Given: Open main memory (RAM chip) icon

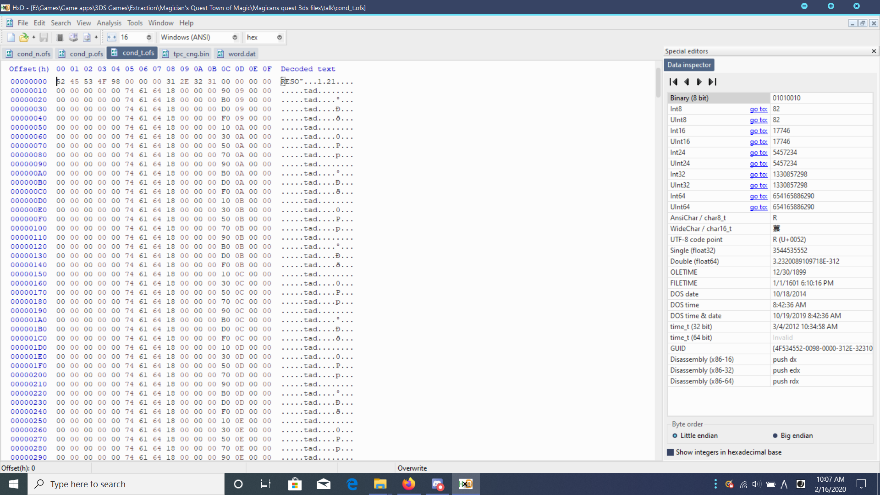Looking at the screenshot, I should point(60,38).
